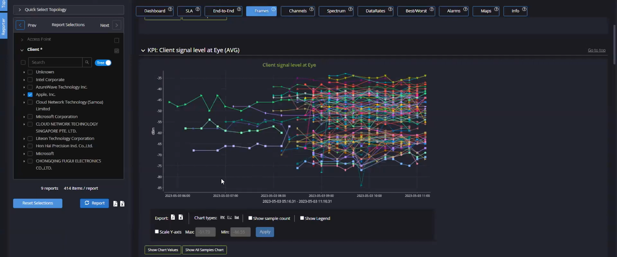Uncheck the Apple, Inc. checkbox
This screenshot has width=617, height=257.
point(30,95)
